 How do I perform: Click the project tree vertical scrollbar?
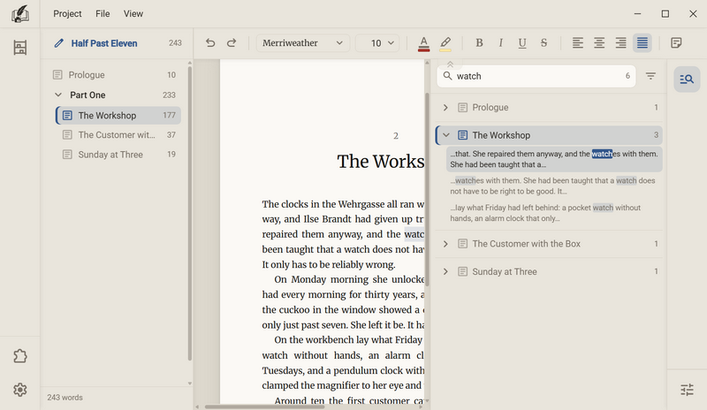point(190,213)
